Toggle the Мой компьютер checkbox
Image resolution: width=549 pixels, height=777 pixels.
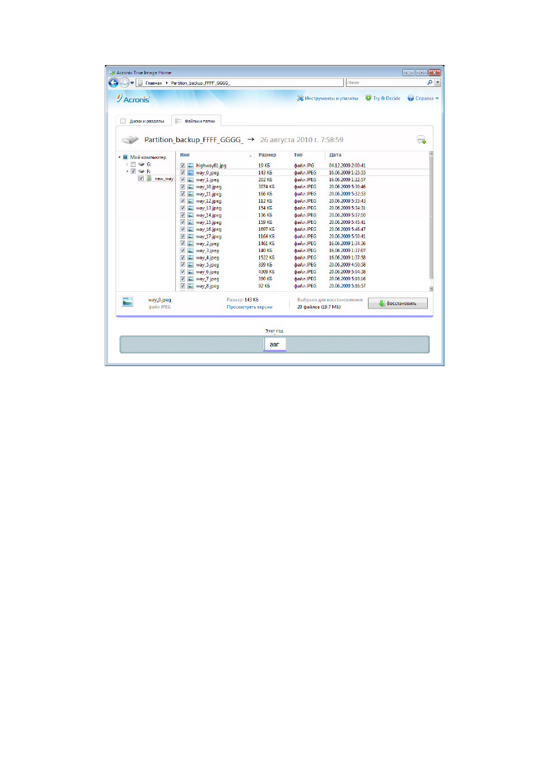(x=125, y=157)
